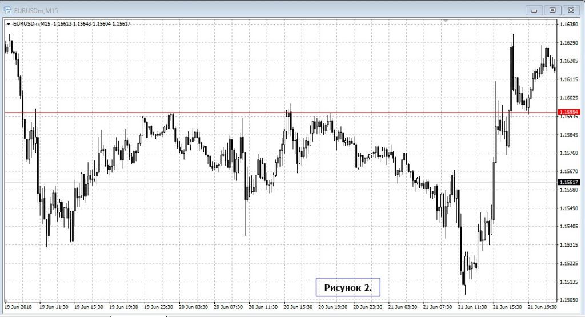Click the 1.16290 value on price scale
Viewport: 585px width, 317px height.
pos(570,43)
